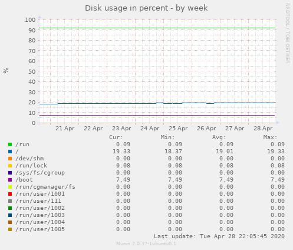Click the Munin 2.0.37-1ubuntu0.1 version text
Screen dimensions: 293x250
[x=146, y=244]
